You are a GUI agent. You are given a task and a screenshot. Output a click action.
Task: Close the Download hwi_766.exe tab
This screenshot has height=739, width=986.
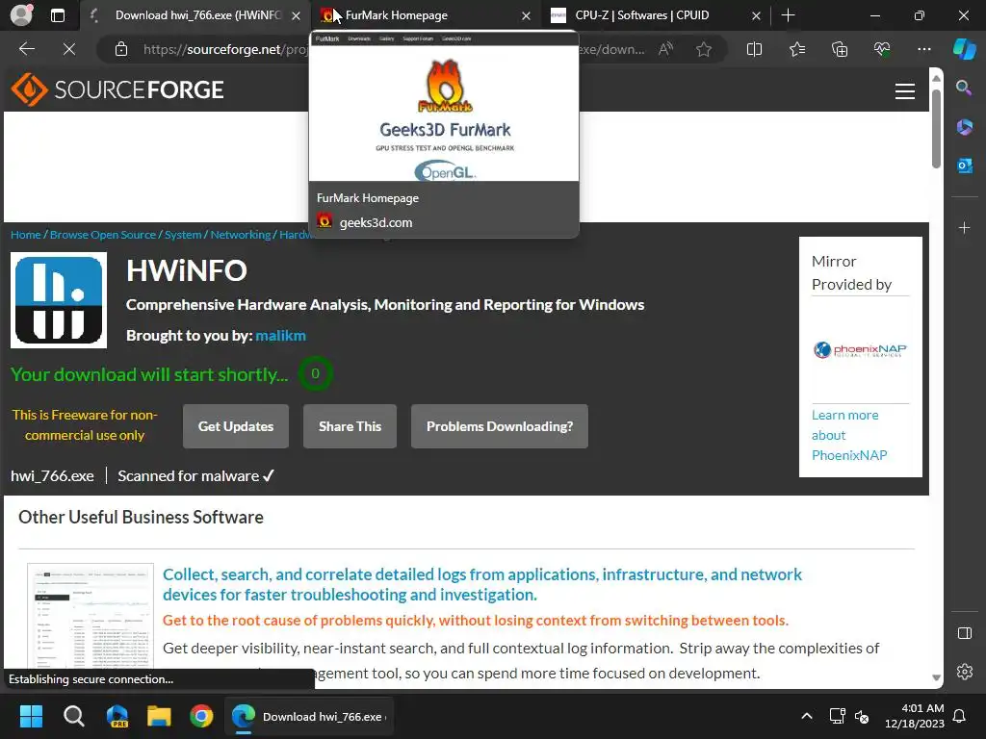pyautogui.click(x=297, y=15)
